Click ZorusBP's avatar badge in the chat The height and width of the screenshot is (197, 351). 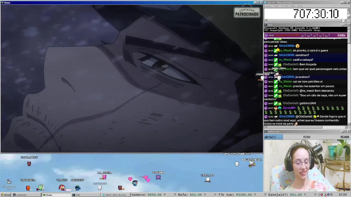point(276,108)
